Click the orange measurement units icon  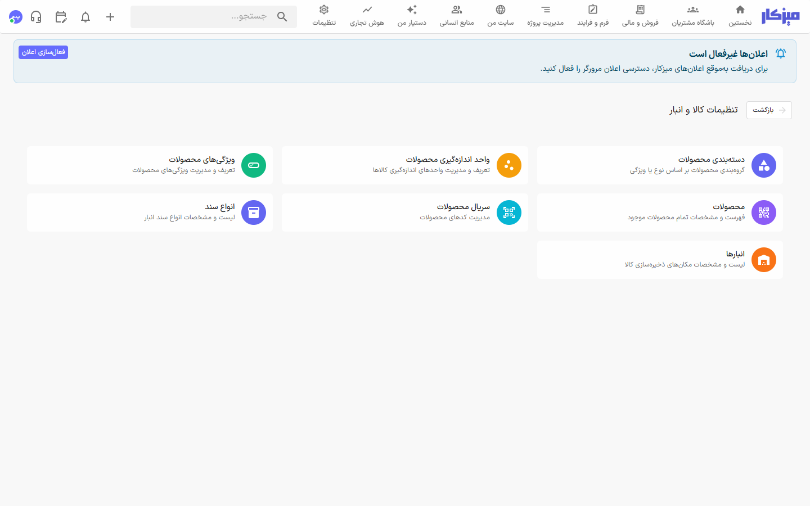tap(509, 165)
